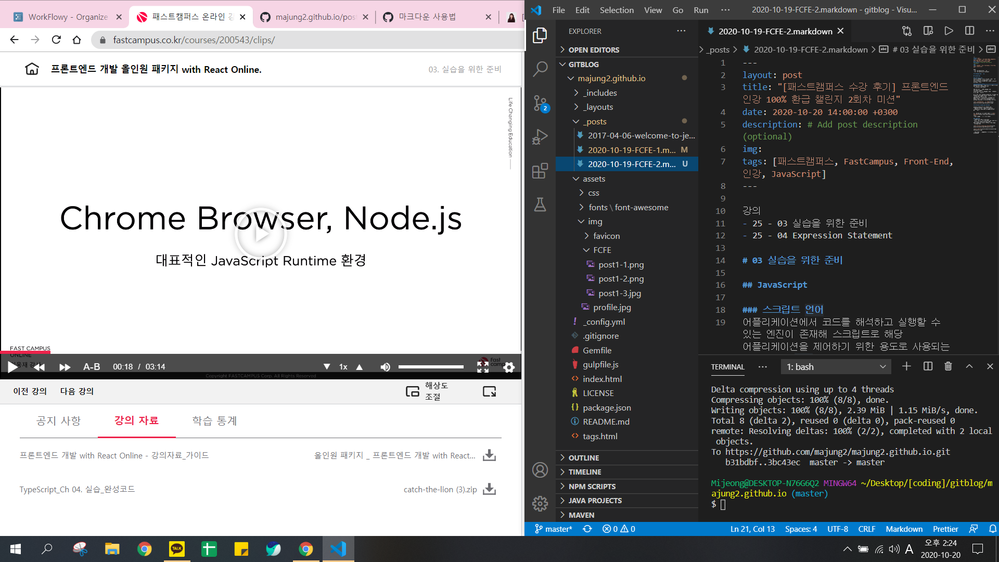The height and width of the screenshot is (562, 999).
Task: Click the feedback icon in the status bar
Action: 973,529
